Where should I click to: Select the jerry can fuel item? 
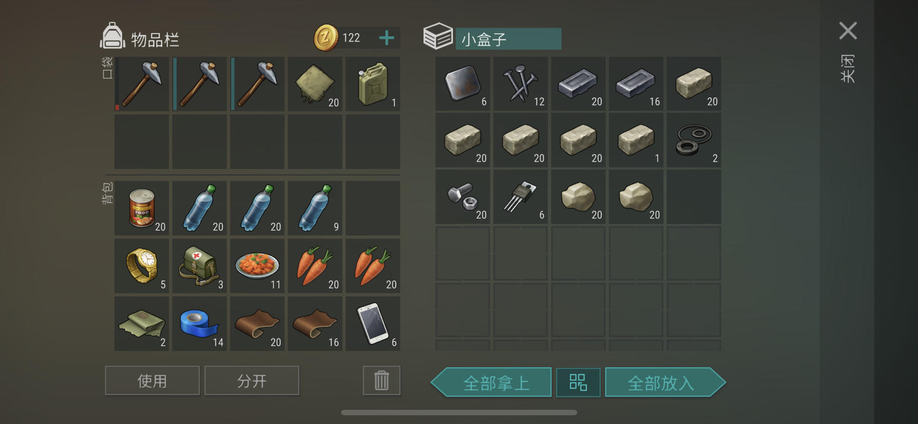(x=373, y=84)
